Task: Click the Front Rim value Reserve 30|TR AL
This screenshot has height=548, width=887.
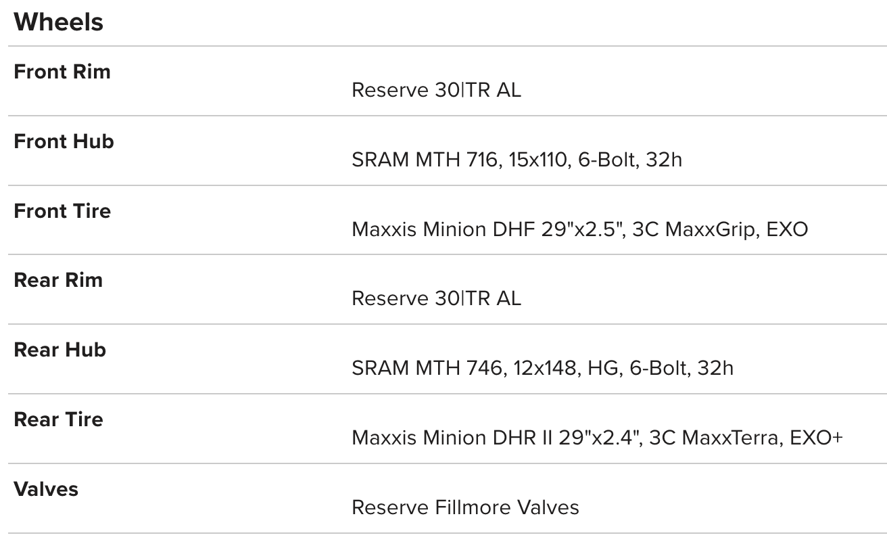Action: (x=436, y=91)
